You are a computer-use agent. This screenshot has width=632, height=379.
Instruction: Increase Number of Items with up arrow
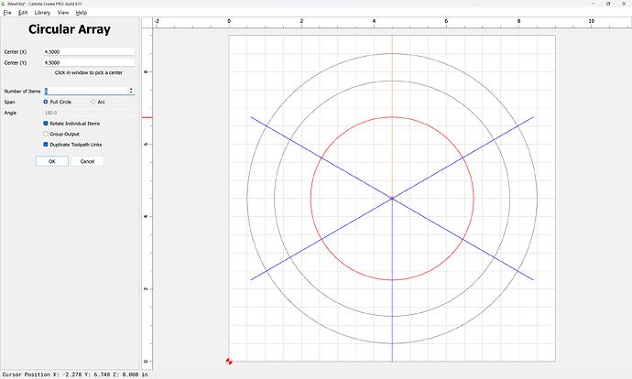(x=132, y=89)
